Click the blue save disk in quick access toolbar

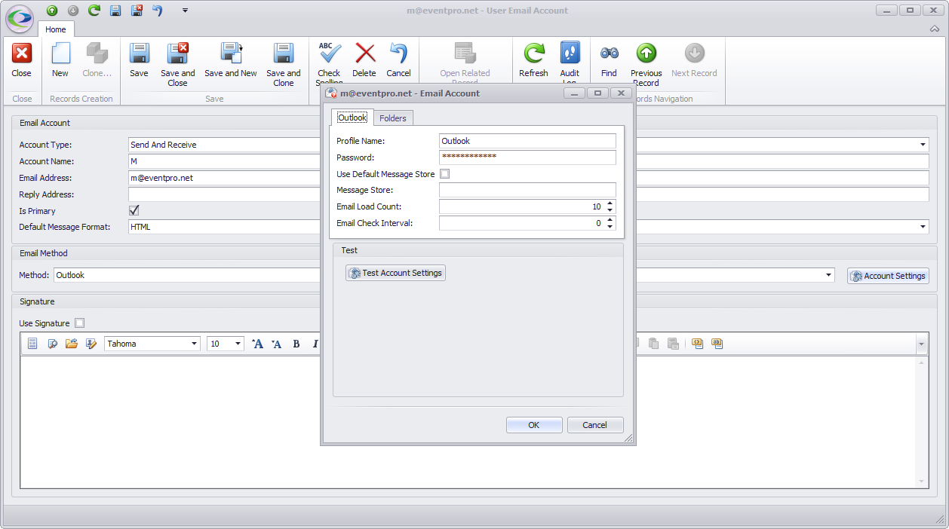[115, 11]
